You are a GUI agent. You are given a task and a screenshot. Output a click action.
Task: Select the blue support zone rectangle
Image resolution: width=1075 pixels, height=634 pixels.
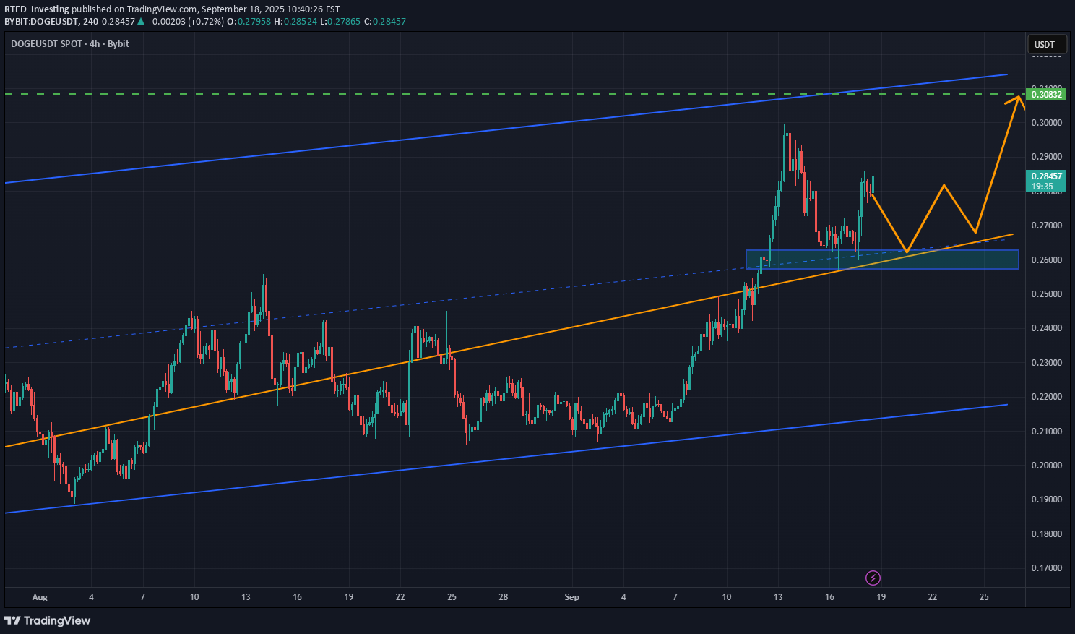pos(882,260)
